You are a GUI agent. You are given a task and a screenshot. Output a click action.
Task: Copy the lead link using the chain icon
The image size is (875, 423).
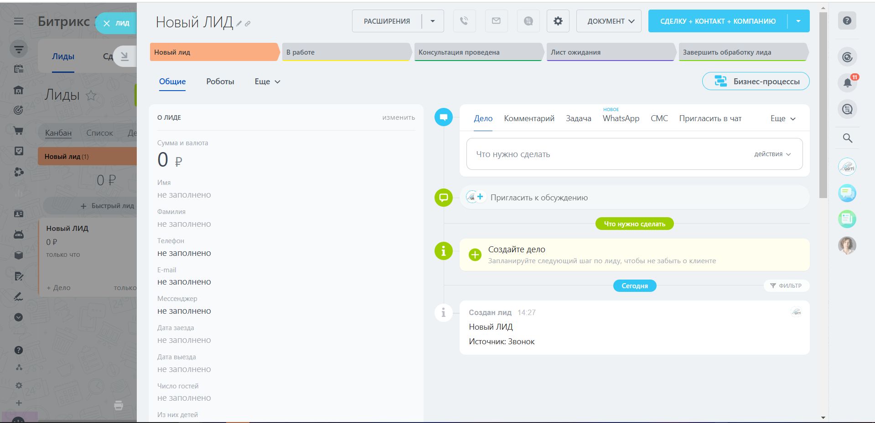[x=248, y=24]
